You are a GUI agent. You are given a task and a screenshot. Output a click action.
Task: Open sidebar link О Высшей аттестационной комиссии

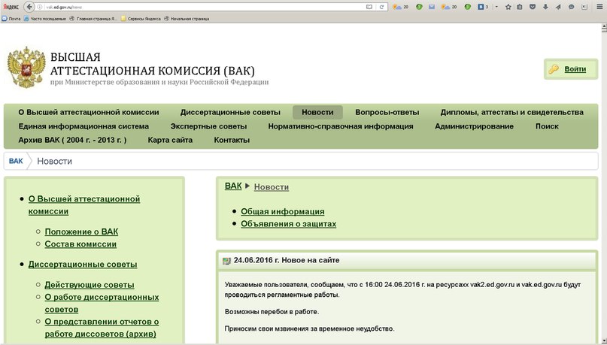[x=84, y=205]
